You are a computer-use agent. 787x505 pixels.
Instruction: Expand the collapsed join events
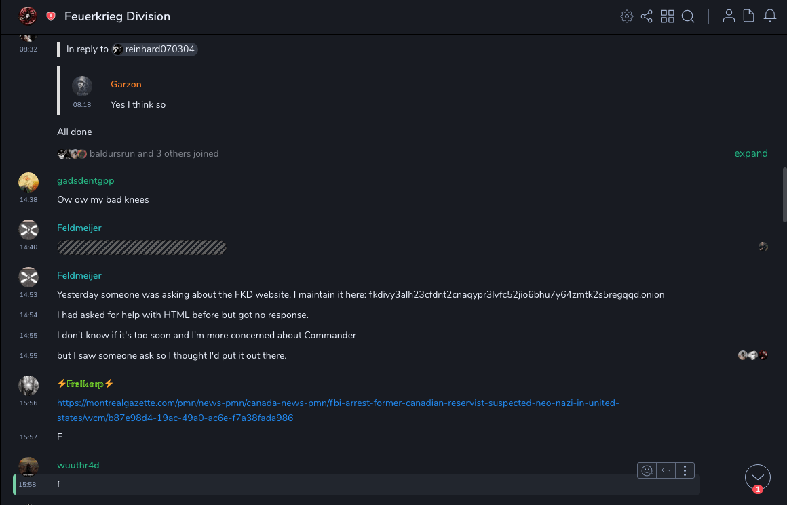click(750, 153)
